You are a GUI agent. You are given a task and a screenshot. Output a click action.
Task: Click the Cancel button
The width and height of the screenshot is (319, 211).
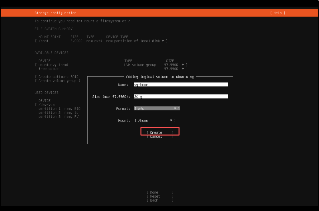159,136
